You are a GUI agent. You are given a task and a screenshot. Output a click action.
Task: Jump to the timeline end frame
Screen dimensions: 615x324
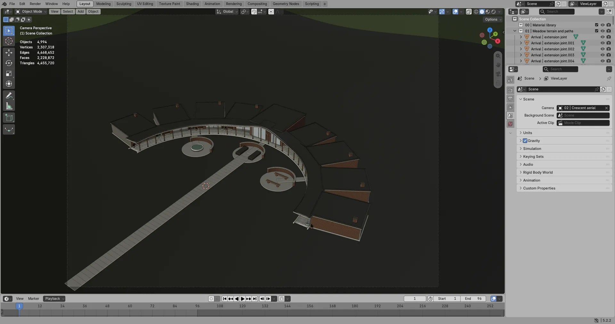255,299
